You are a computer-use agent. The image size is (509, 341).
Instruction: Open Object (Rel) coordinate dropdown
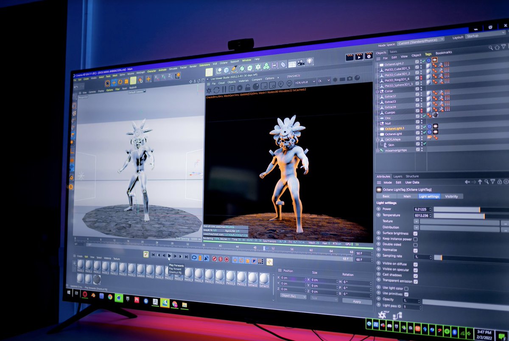tap(293, 296)
